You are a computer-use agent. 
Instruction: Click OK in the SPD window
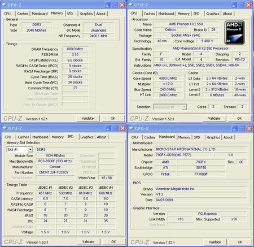pyautogui.click(x=113, y=242)
